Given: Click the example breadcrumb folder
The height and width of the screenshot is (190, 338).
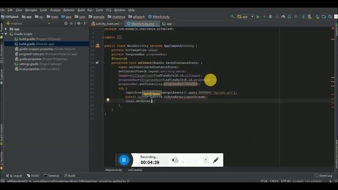Looking at the screenshot, I should [96, 16].
